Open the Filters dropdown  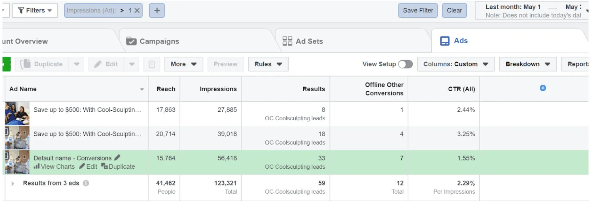click(x=35, y=11)
